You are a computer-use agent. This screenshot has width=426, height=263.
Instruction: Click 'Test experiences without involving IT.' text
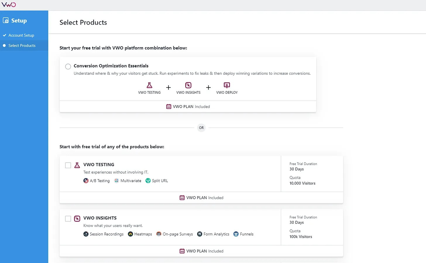coord(116,172)
